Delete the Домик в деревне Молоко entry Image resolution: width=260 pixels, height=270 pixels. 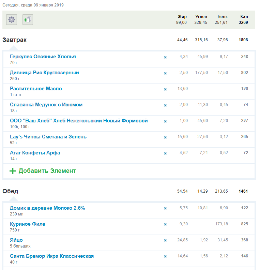pyautogui.click(x=165, y=208)
